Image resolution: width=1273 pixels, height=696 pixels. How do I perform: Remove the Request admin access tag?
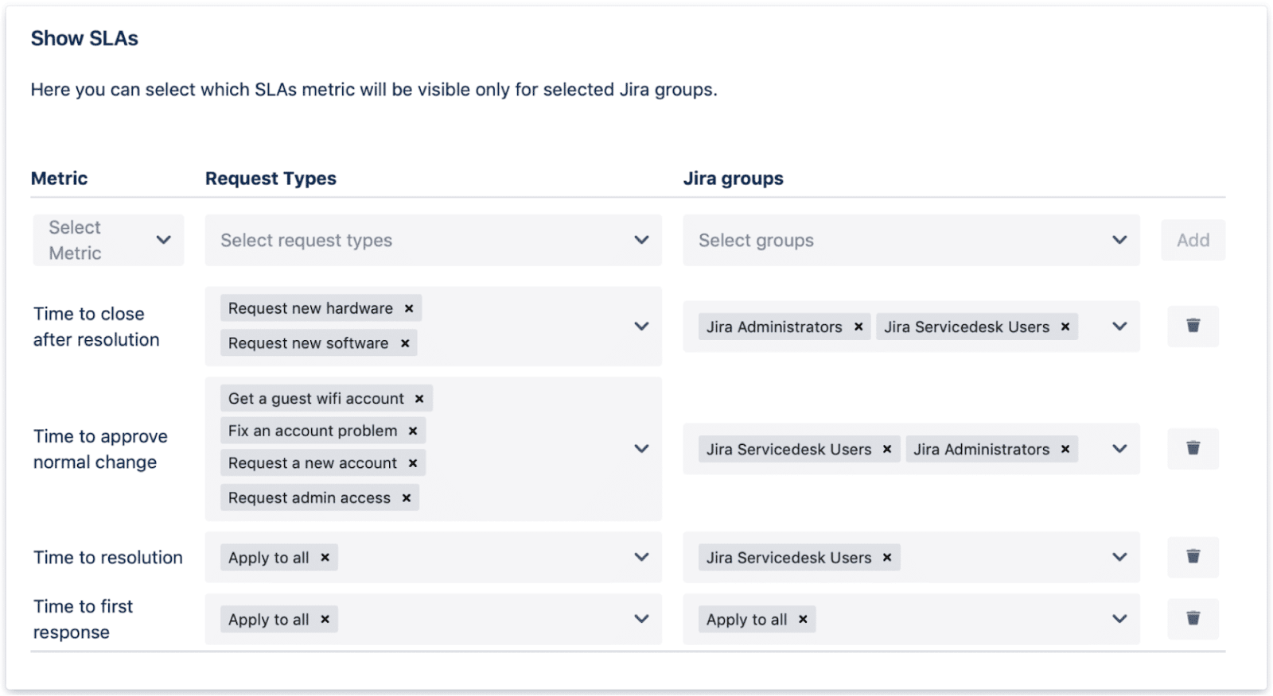(x=407, y=498)
